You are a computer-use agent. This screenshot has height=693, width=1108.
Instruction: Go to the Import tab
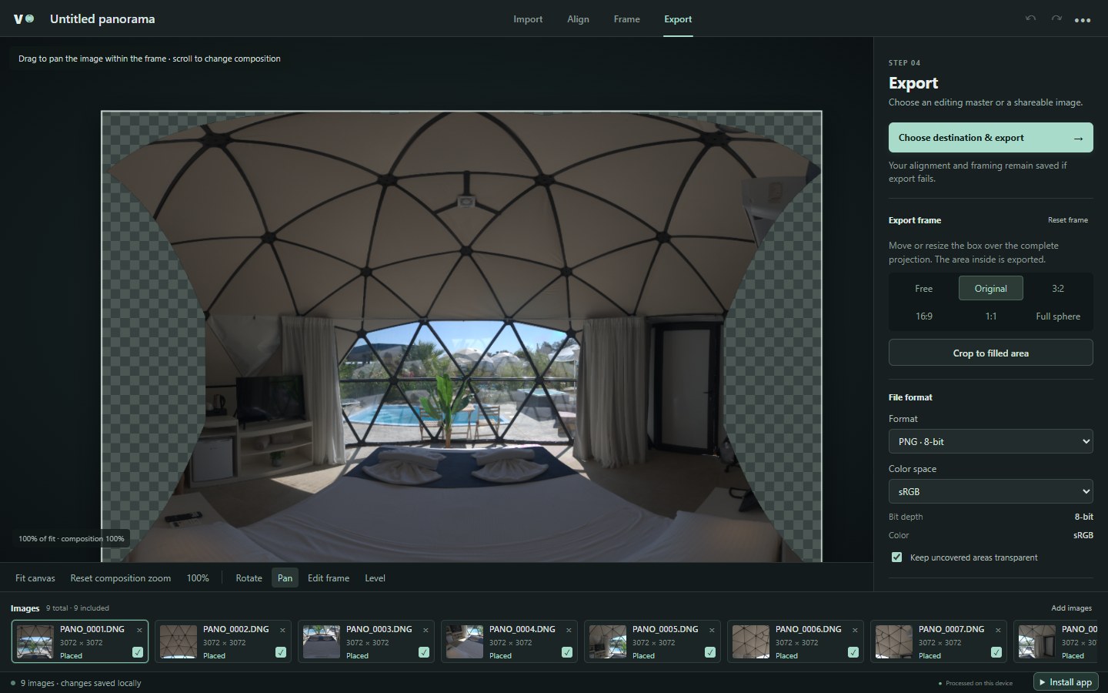coord(528,19)
